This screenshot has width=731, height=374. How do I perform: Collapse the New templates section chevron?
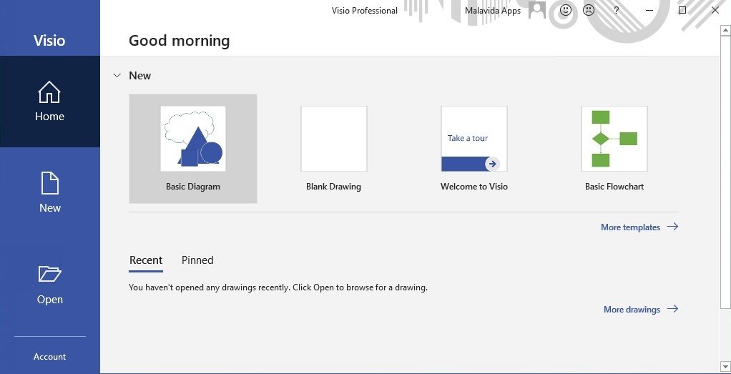tap(117, 76)
